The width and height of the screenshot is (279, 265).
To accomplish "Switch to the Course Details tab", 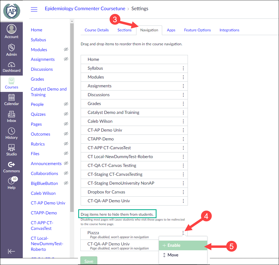I will click(96, 30).
